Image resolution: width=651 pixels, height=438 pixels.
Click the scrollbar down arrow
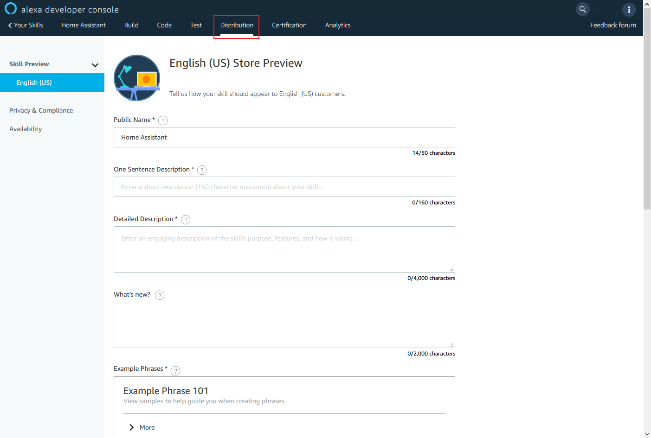point(647,434)
